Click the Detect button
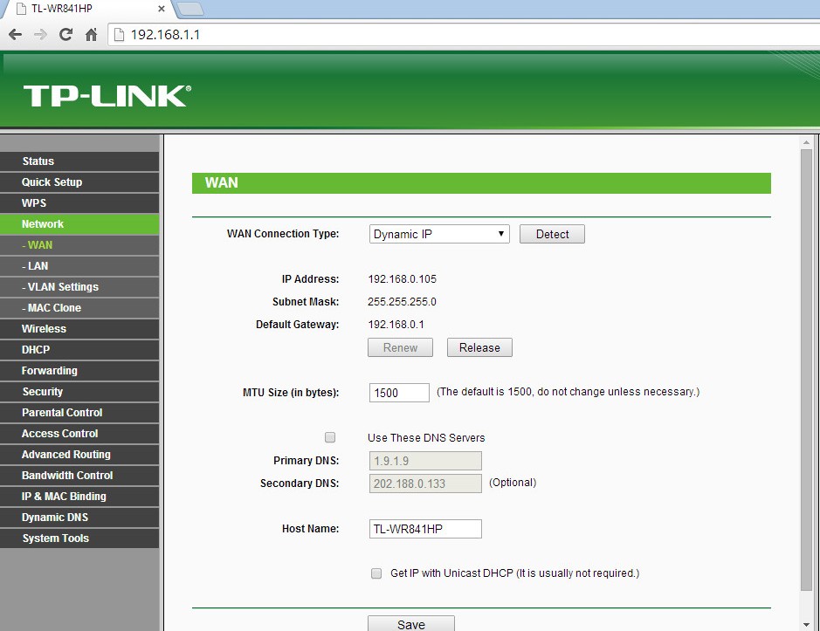820x631 pixels. coord(552,234)
